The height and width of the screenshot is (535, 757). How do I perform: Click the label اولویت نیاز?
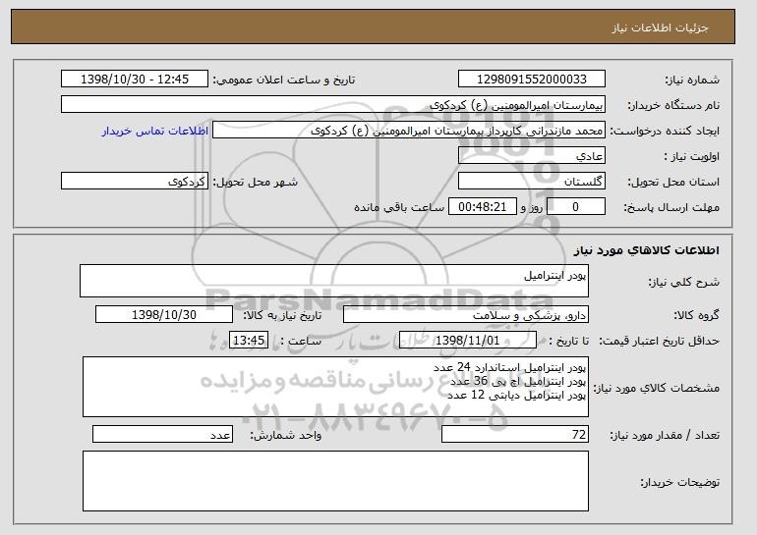(692, 157)
